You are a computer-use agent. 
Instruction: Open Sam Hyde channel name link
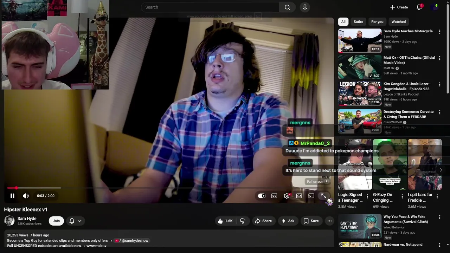point(27,219)
